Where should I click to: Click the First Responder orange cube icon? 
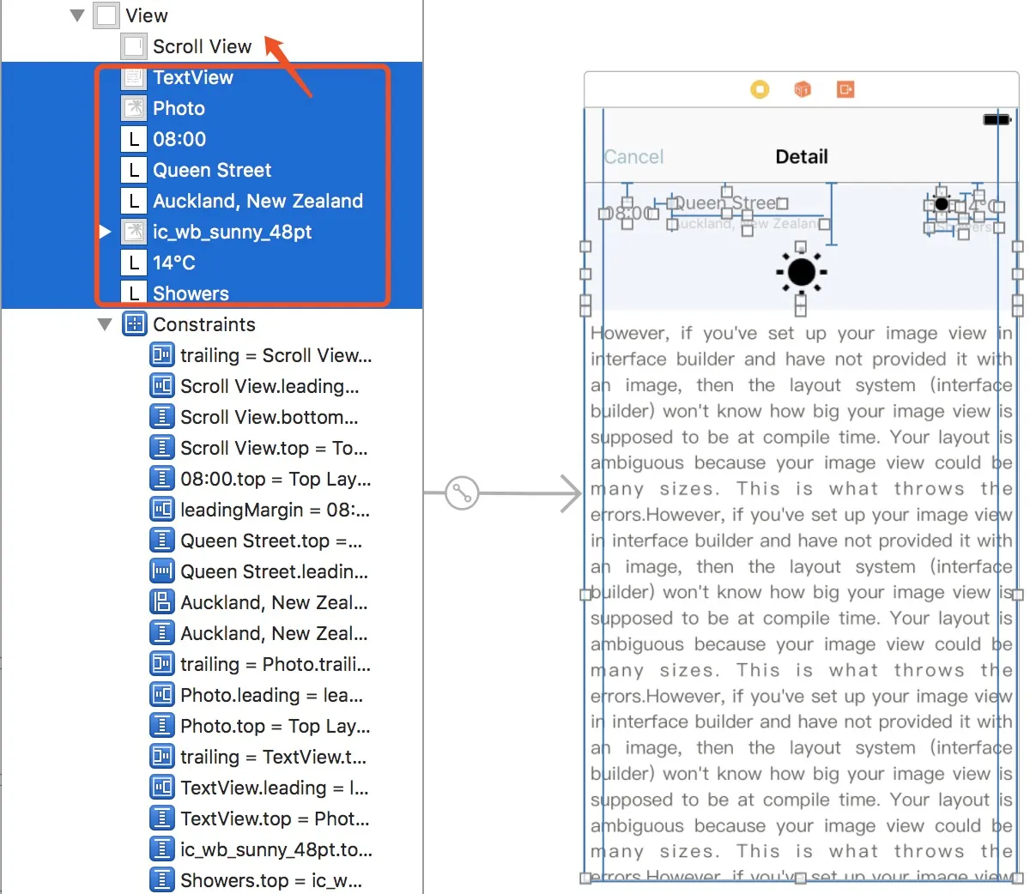(803, 89)
